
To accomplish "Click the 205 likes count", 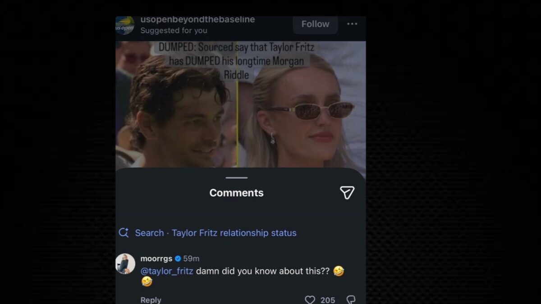I will [x=328, y=299].
